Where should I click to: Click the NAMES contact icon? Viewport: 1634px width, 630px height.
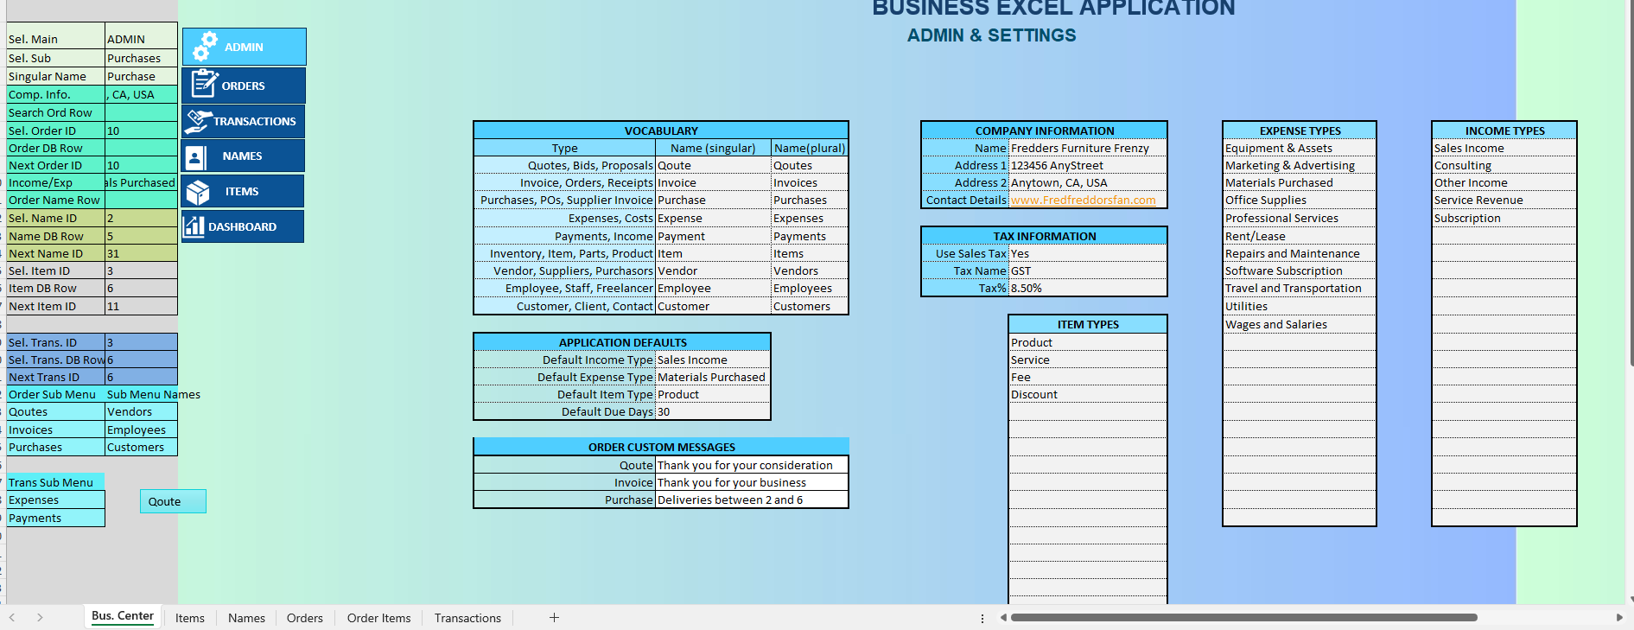tap(196, 156)
